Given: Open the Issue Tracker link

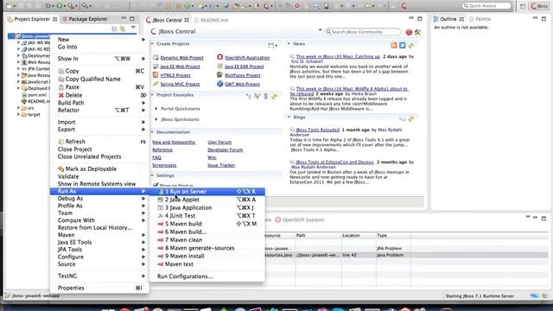Looking at the screenshot, I should (x=221, y=165).
